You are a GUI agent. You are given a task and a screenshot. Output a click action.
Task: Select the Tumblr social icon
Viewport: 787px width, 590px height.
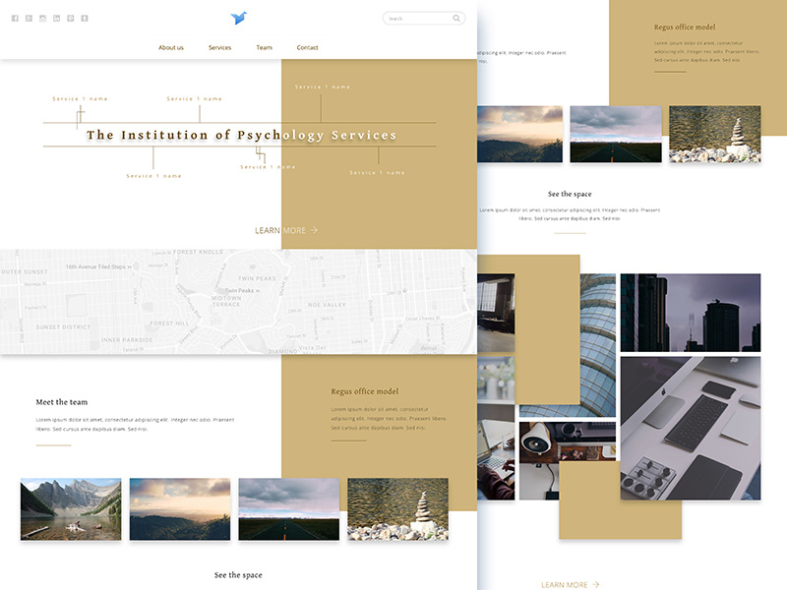tap(84, 18)
